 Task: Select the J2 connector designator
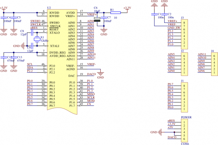coord(182,51)
